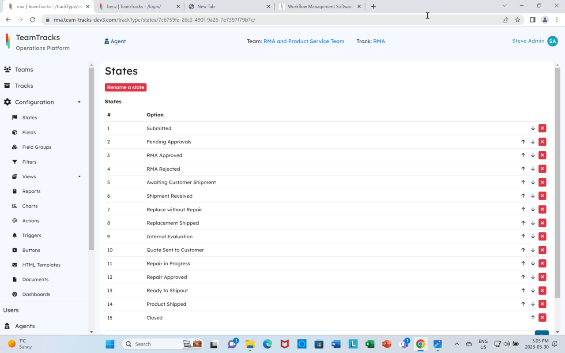The height and width of the screenshot is (353, 565).
Task: Move Shipment Received state down
Action: pos(533,196)
